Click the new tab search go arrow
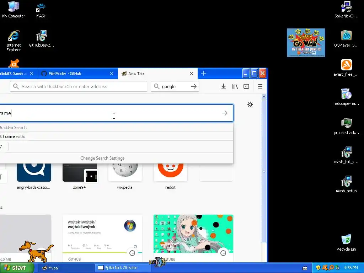This screenshot has width=364, height=273. coord(225,113)
